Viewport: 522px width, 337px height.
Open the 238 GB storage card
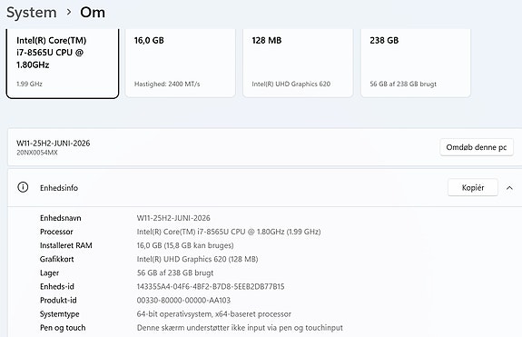pyautogui.click(x=416, y=64)
